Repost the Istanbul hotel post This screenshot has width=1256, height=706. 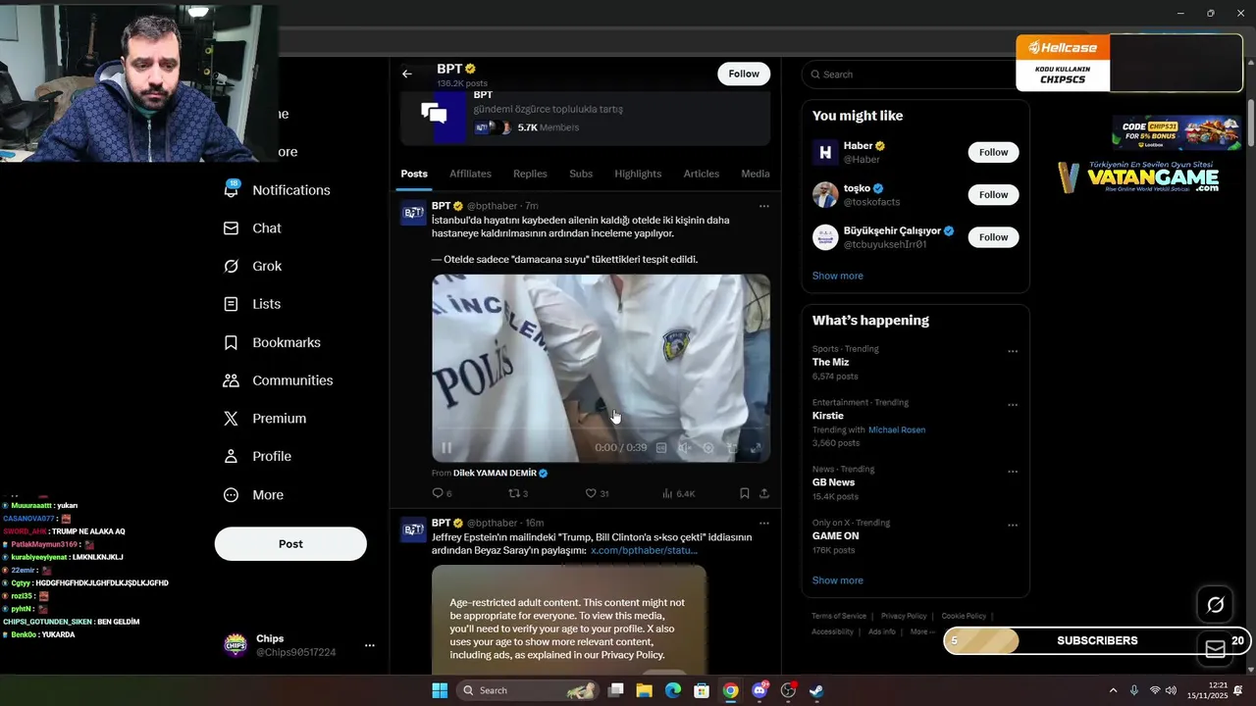point(518,493)
